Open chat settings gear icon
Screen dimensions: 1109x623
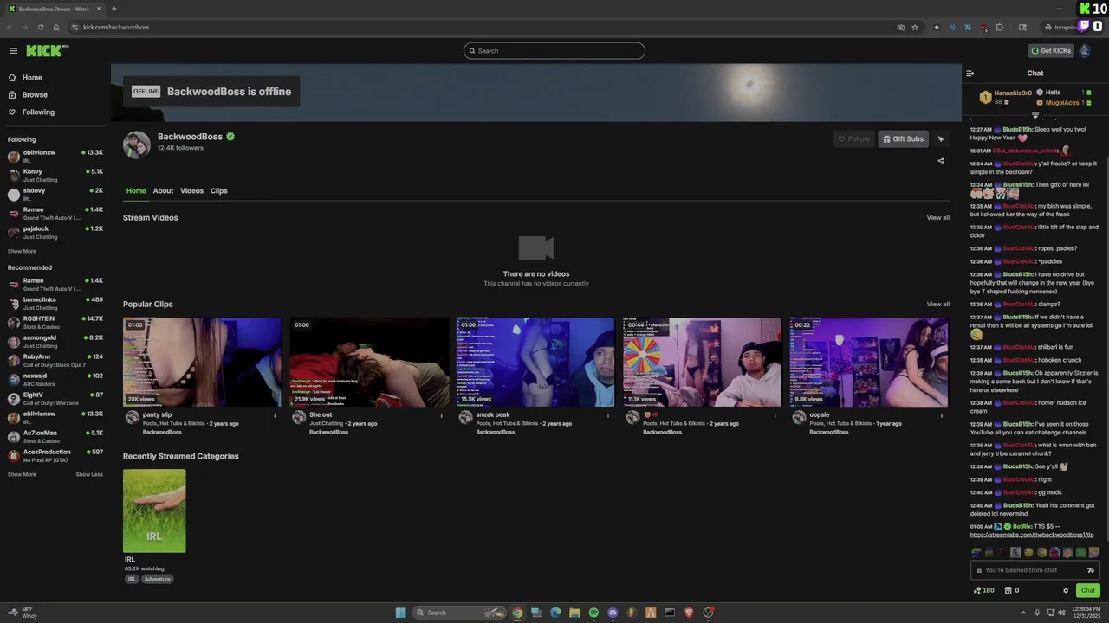(1066, 591)
